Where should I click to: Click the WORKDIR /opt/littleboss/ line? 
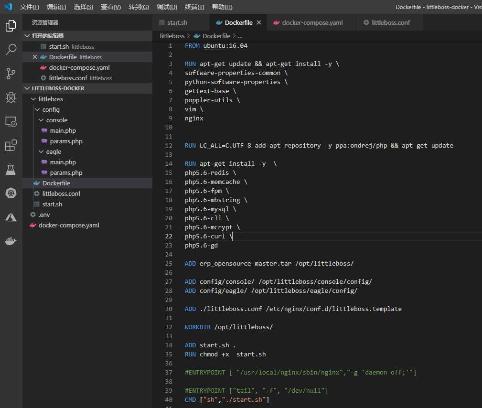pyautogui.click(x=228, y=327)
